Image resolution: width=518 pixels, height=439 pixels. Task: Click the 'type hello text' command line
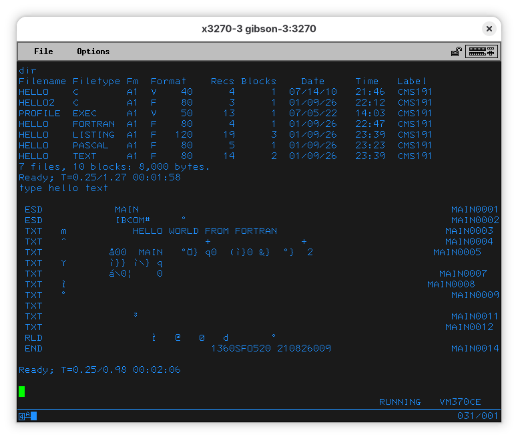click(x=63, y=188)
